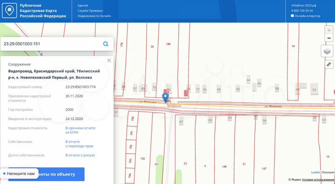Select parcel 793 on the map
335x184 pixels.
click(131, 160)
